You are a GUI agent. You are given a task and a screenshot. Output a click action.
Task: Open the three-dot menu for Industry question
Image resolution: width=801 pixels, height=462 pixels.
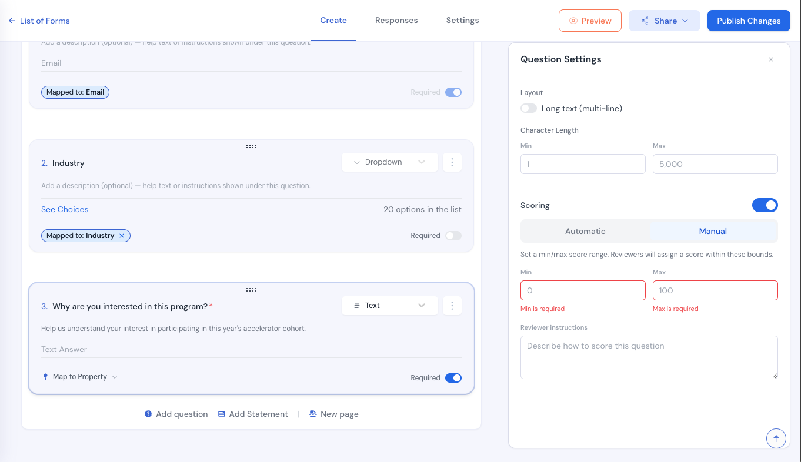point(452,162)
